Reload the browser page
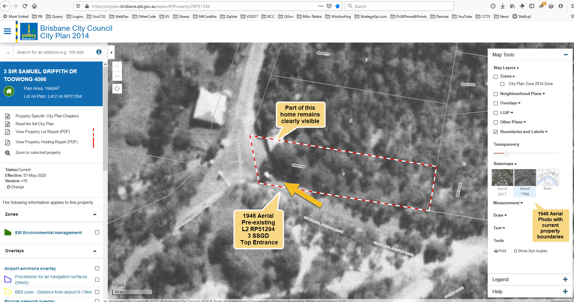The height and width of the screenshot is (302, 574). [x=25, y=6]
